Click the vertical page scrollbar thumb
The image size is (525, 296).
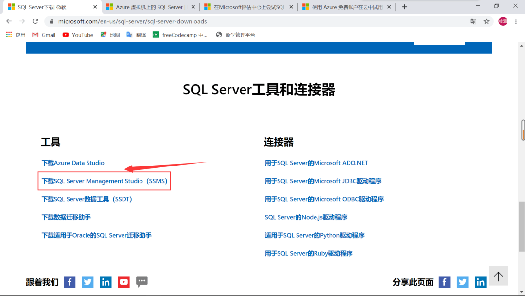point(521,226)
